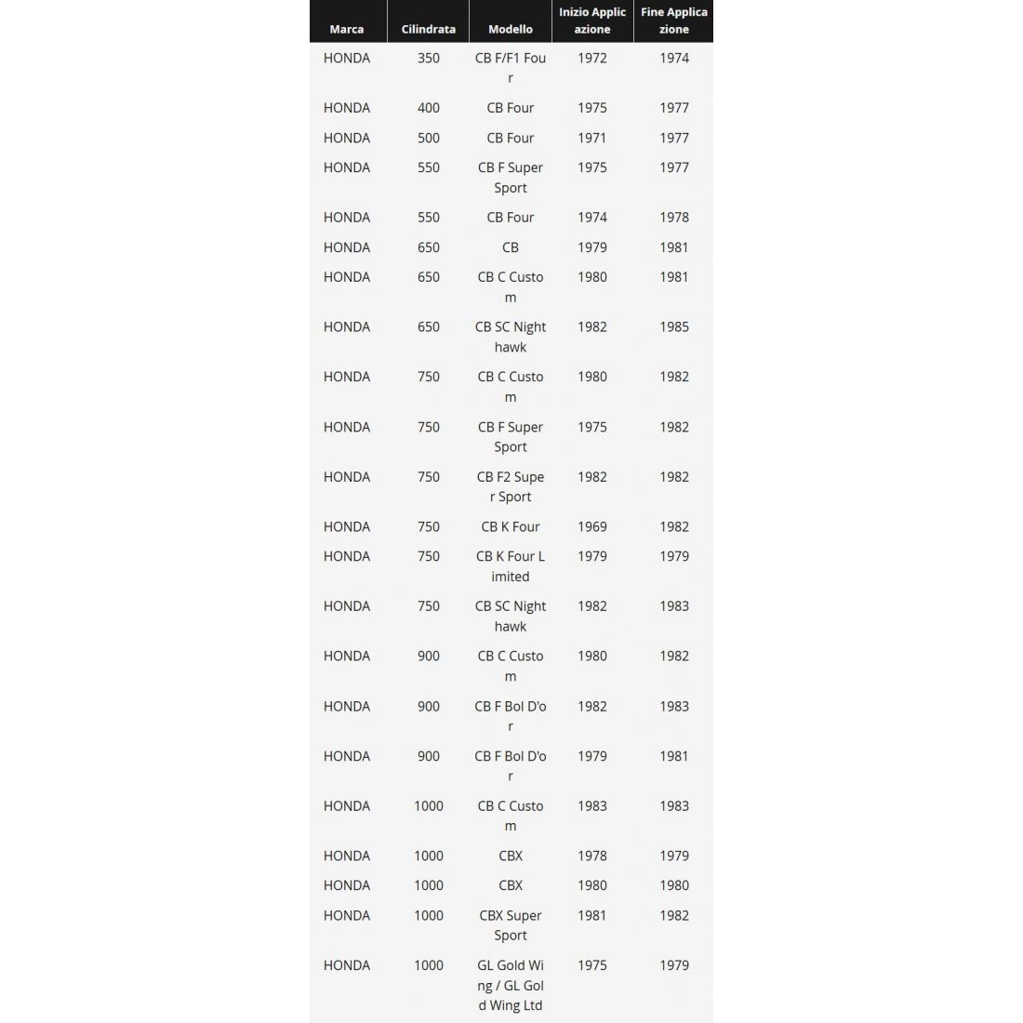Click start year 1971

[x=592, y=138]
